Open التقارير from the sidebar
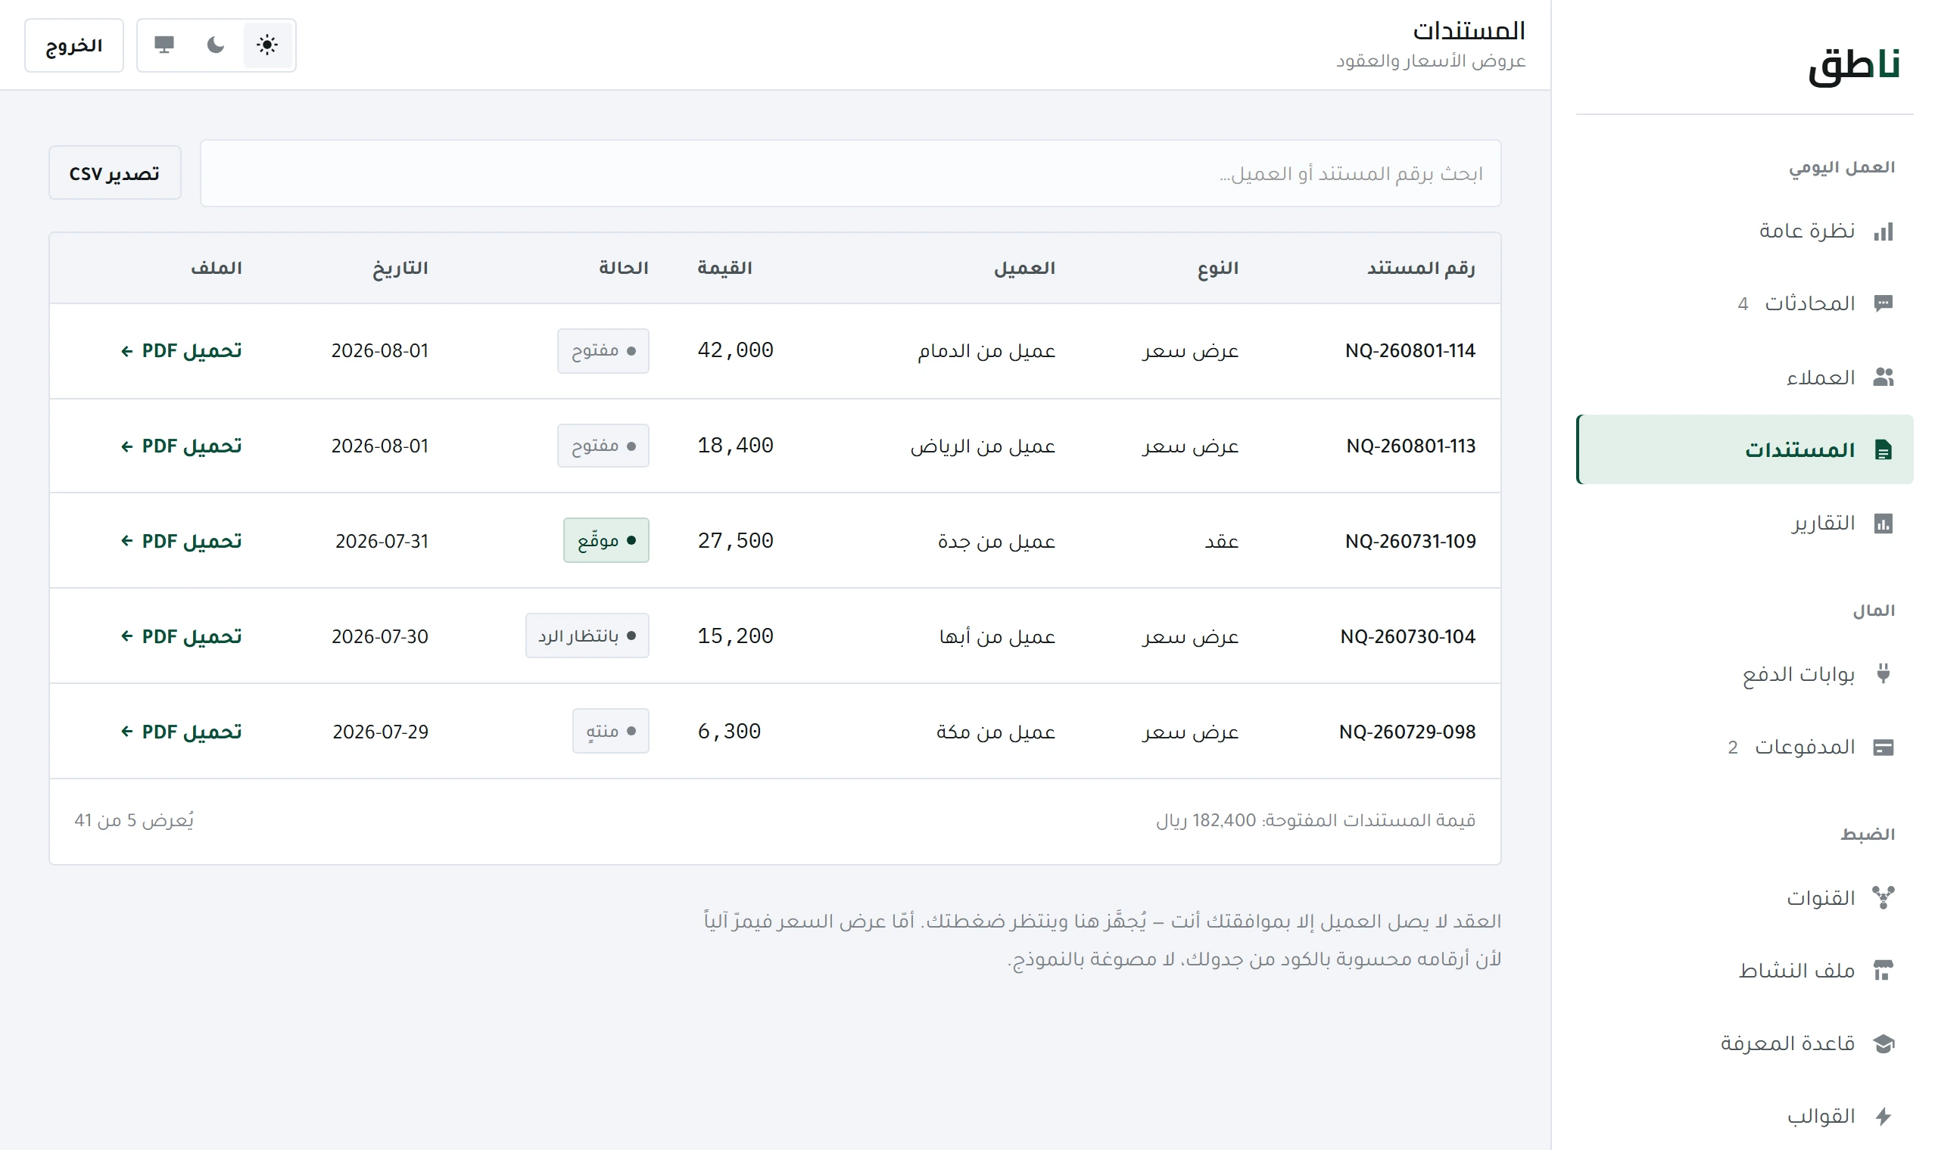Screen dimensions: 1938x1150 (1744, 523)
